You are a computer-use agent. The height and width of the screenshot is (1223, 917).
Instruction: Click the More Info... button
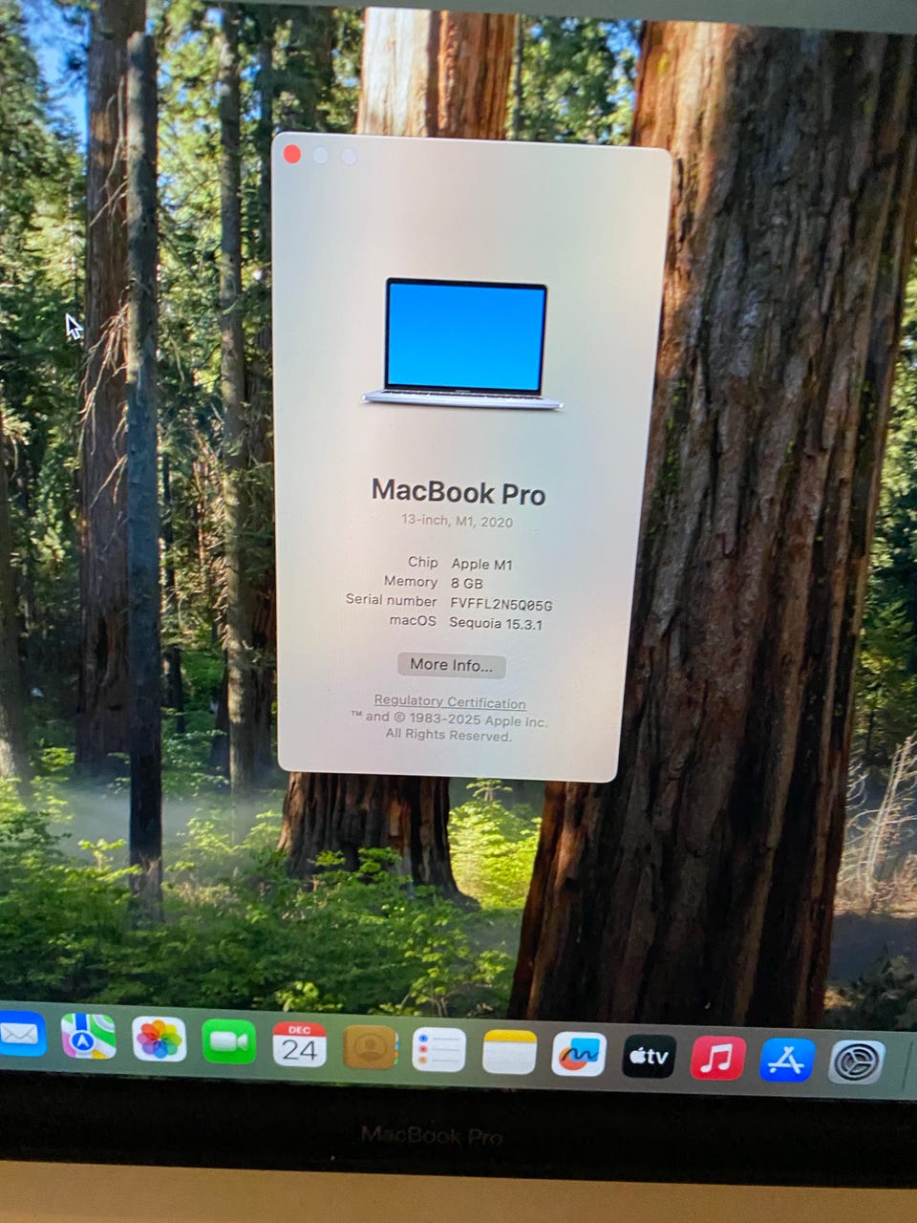(452, 665)
